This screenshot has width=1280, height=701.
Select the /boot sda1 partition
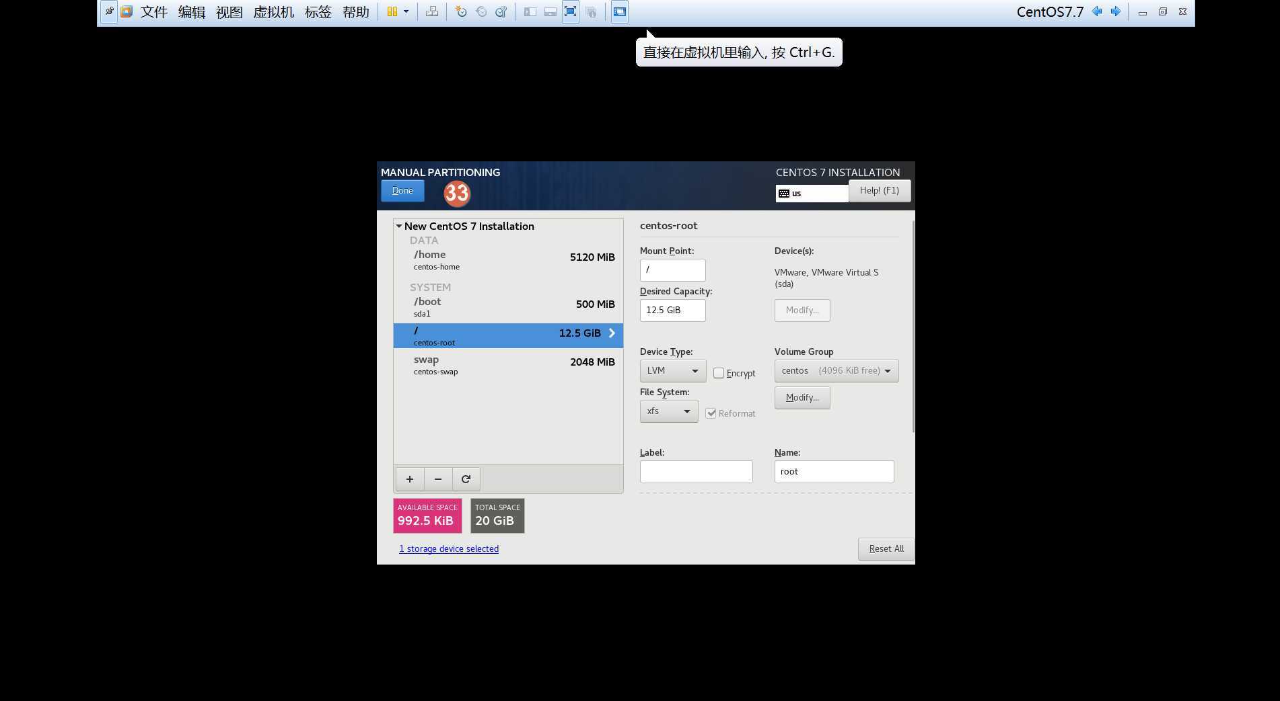click(x=508, y=307)
